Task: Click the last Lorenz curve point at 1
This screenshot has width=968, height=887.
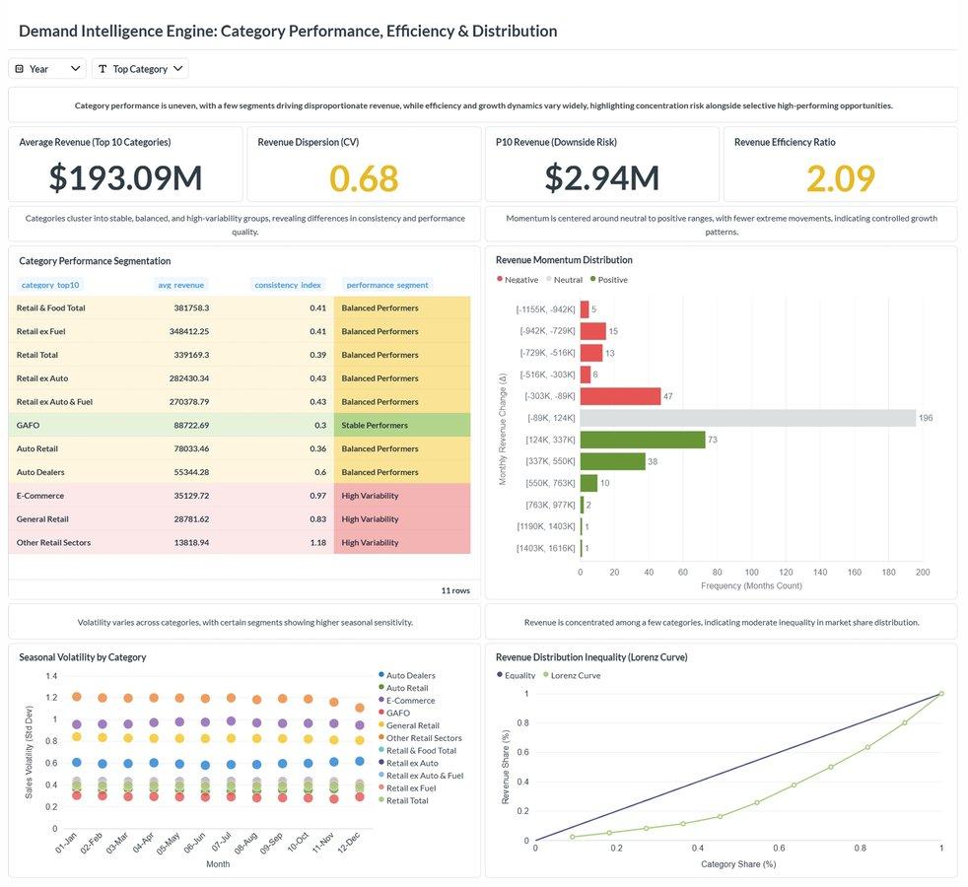Action: 941,694
